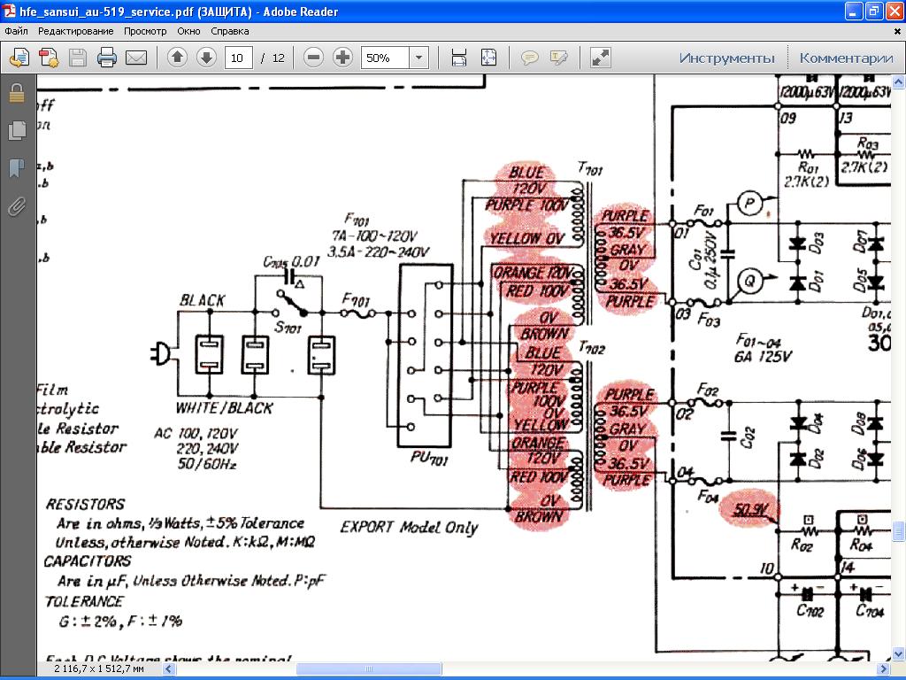
Task: Go to next page with down arrow
Action: [x=206, y=58]
